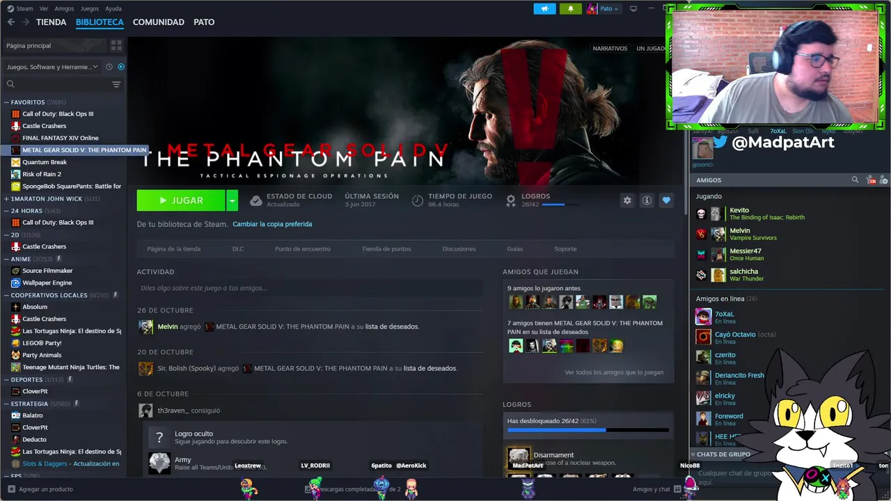Click lista de deseados in Melvin's activity
The height and width of the screenshot is (501, 891).
tap(392, 326)
